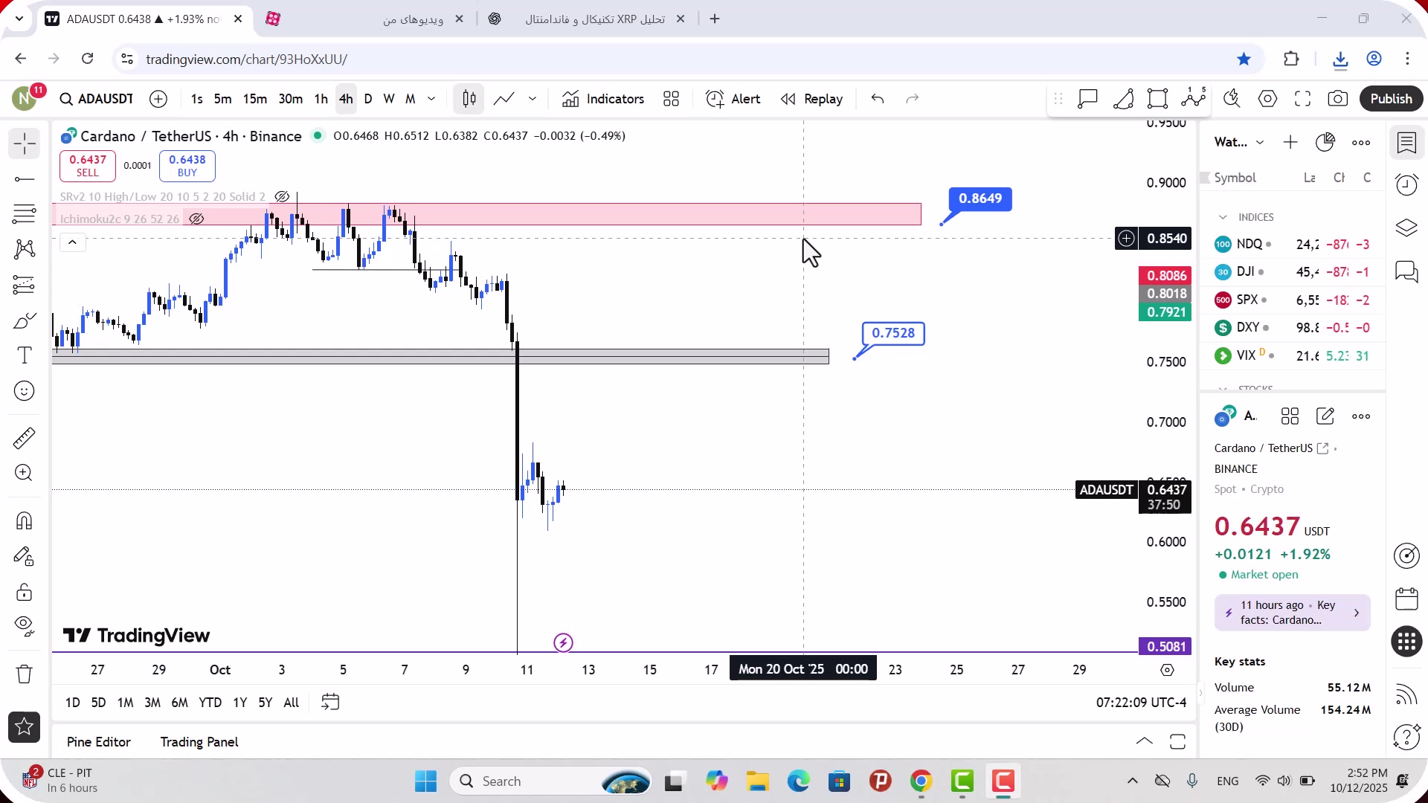Viewport: 1428px width, 803px height.
Task: Set the chart range to YTD
Action: 210,703
